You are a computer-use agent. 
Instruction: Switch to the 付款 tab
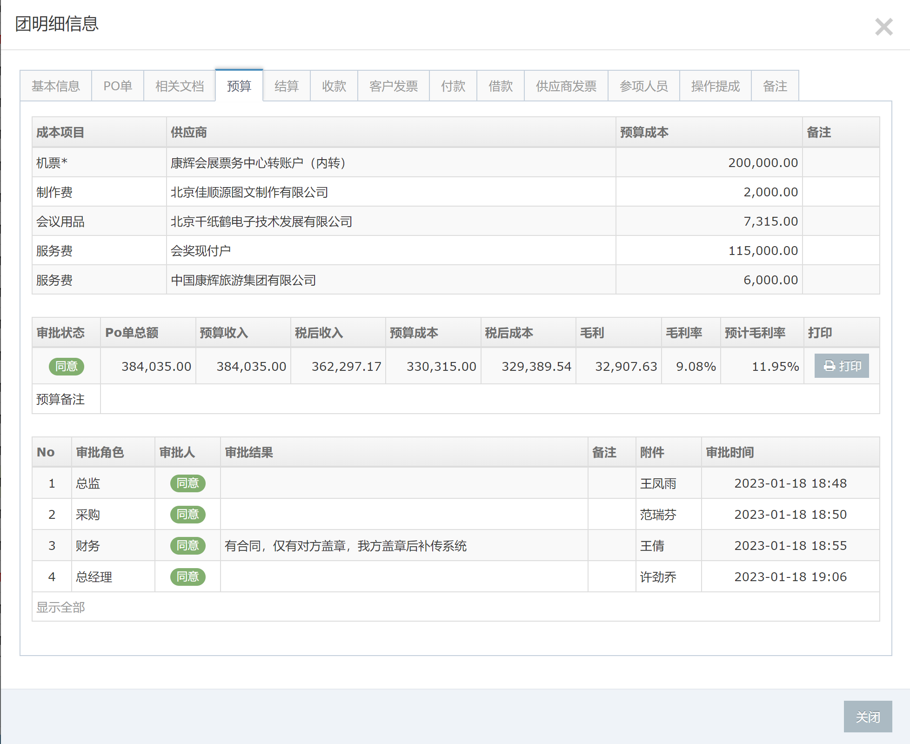pyautogui.click(x=453, y=86)
